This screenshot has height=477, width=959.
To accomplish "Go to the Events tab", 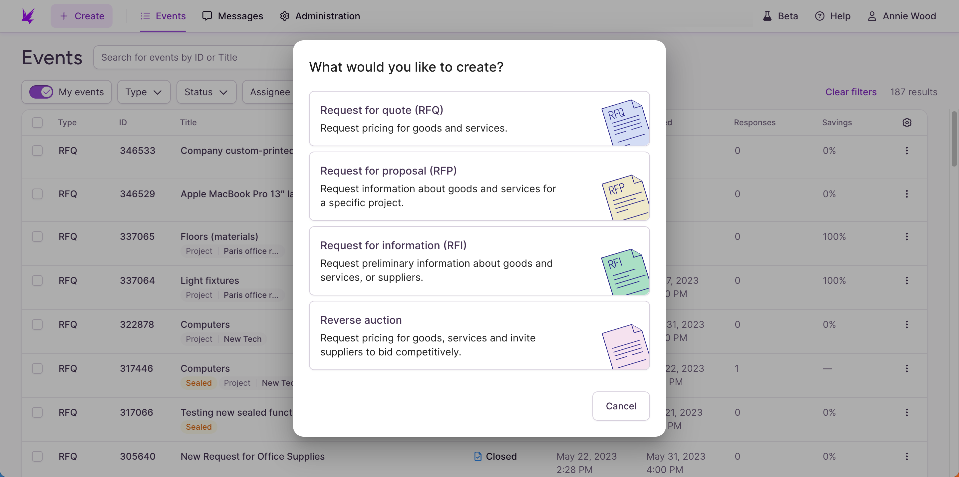I will [x=163, y=16].
